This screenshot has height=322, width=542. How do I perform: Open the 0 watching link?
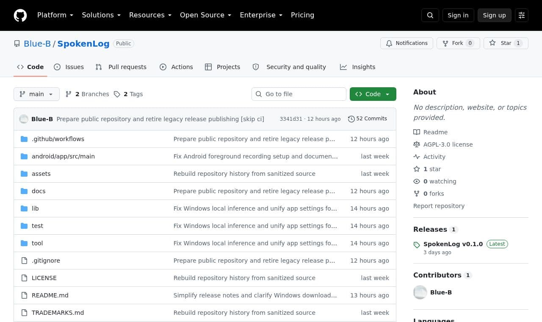(435, 181)
